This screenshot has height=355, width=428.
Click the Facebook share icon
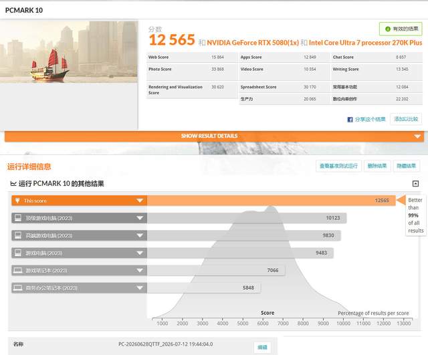[x=350, y=120]
